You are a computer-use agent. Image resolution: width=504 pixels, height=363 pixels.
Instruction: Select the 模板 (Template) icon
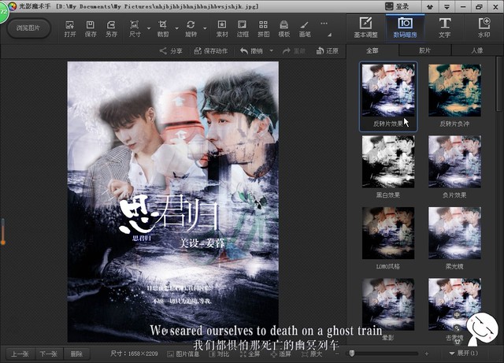[283, 28]
